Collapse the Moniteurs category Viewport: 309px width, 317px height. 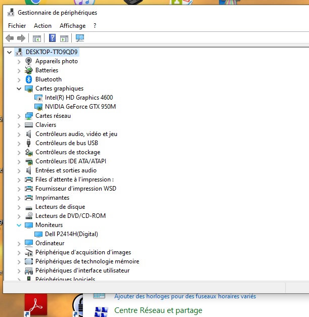19,225
